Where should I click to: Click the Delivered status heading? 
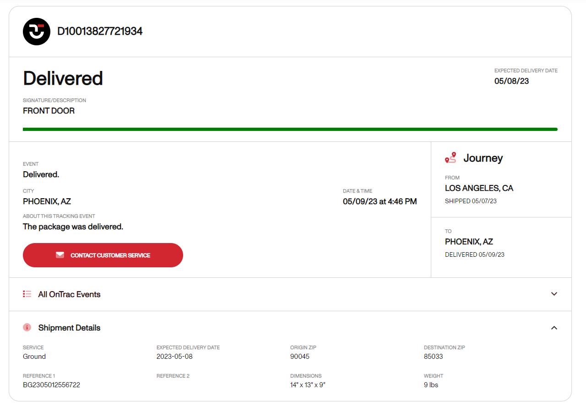tap(63, 78)
